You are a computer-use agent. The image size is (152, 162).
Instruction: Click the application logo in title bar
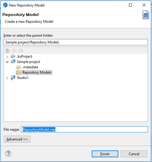click(5, 5)
